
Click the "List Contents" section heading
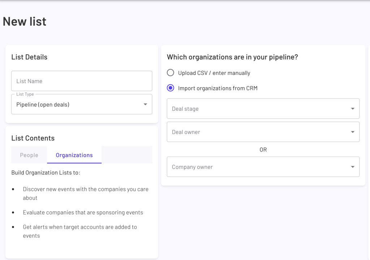(x=33, y=138)
